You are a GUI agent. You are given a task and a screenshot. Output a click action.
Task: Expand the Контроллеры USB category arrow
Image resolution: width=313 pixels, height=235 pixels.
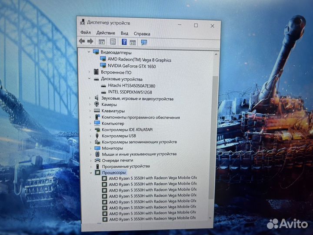coord(90,136)
